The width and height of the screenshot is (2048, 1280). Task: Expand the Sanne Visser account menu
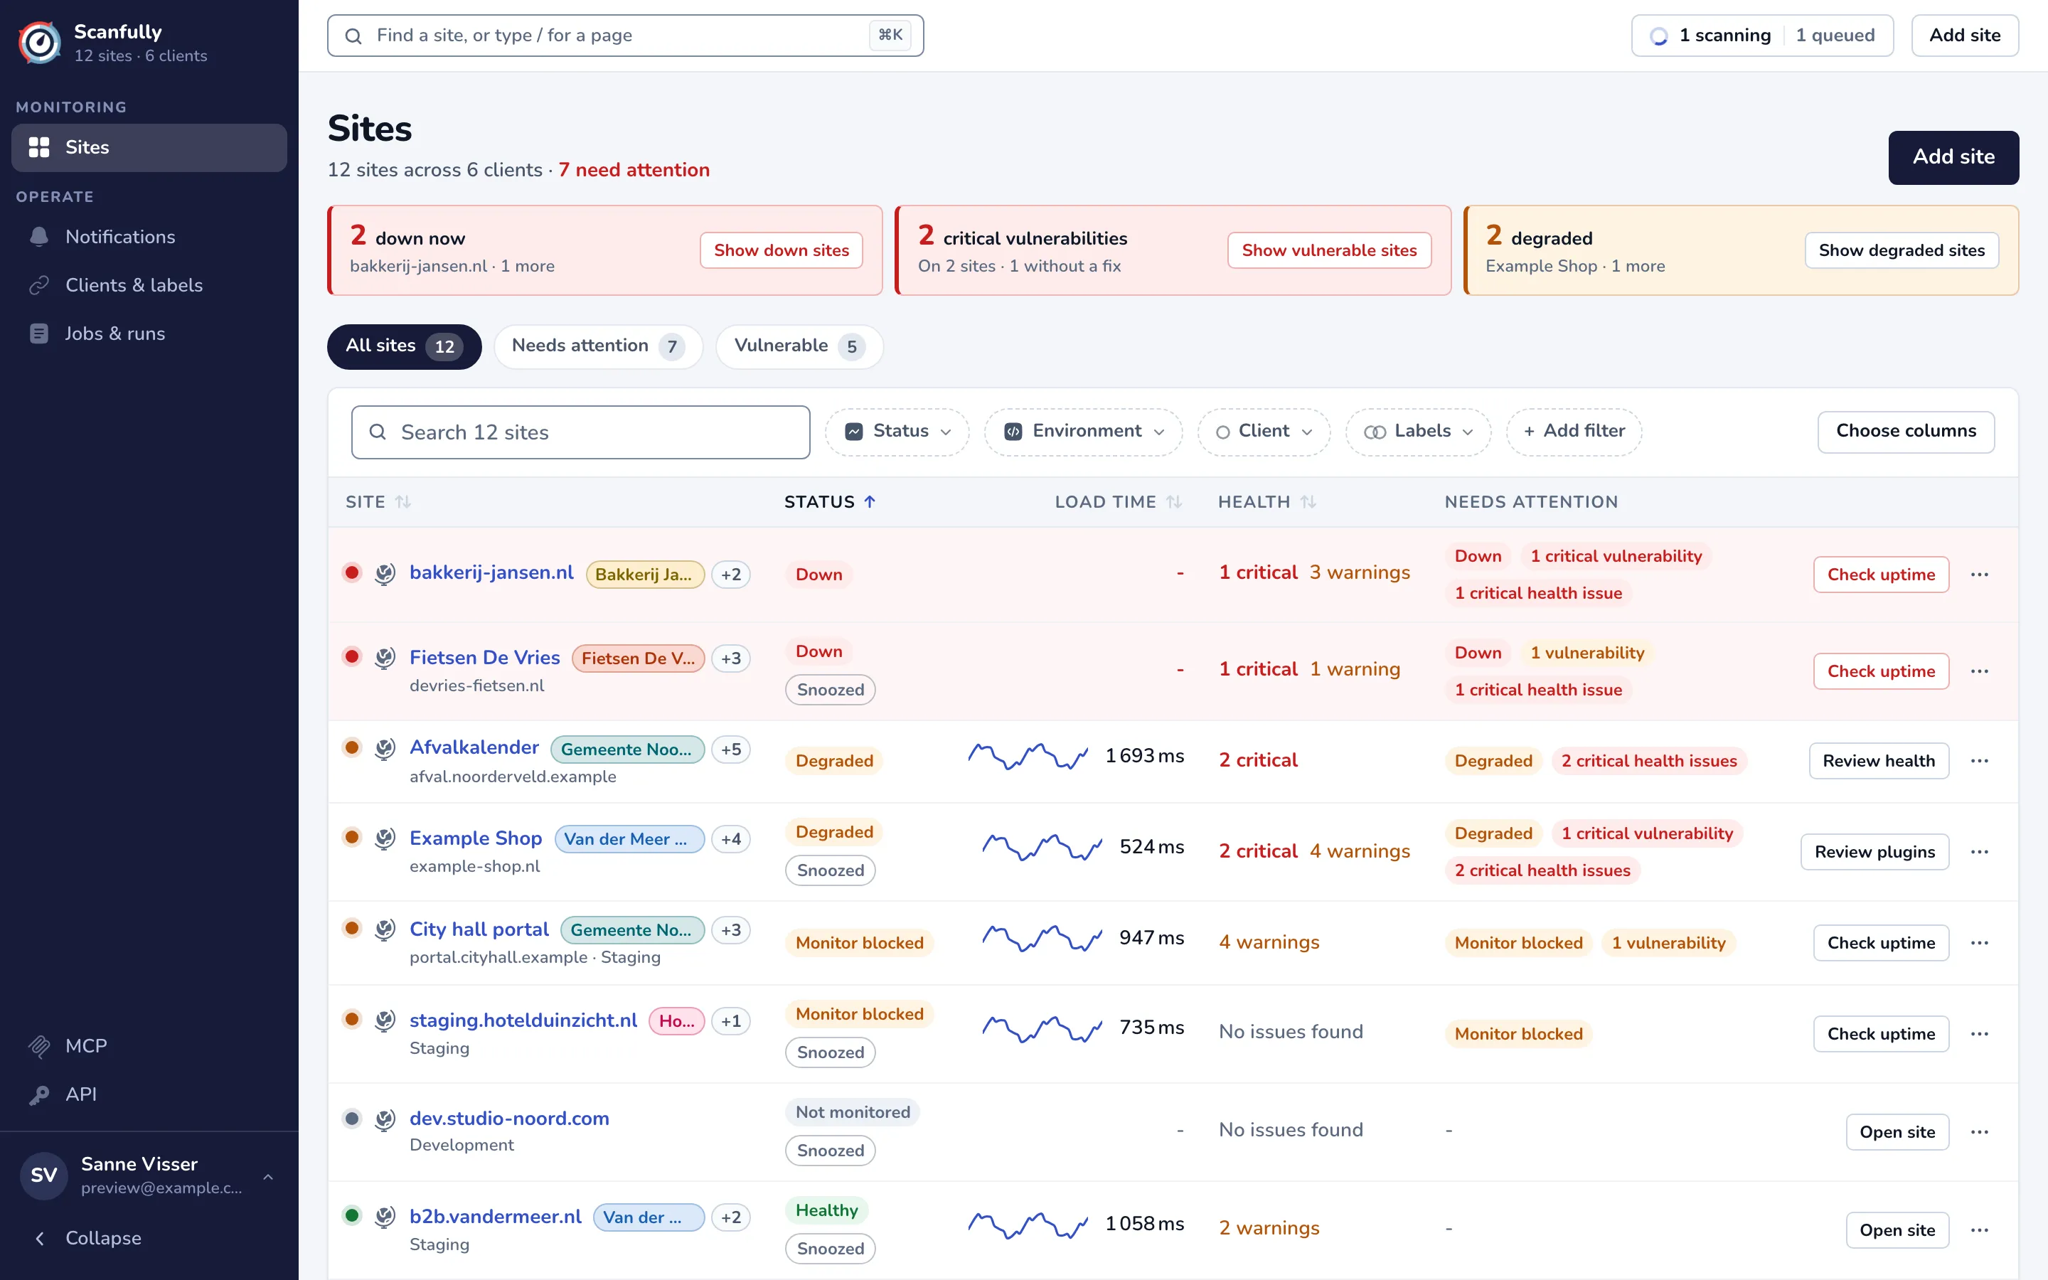149,1175
